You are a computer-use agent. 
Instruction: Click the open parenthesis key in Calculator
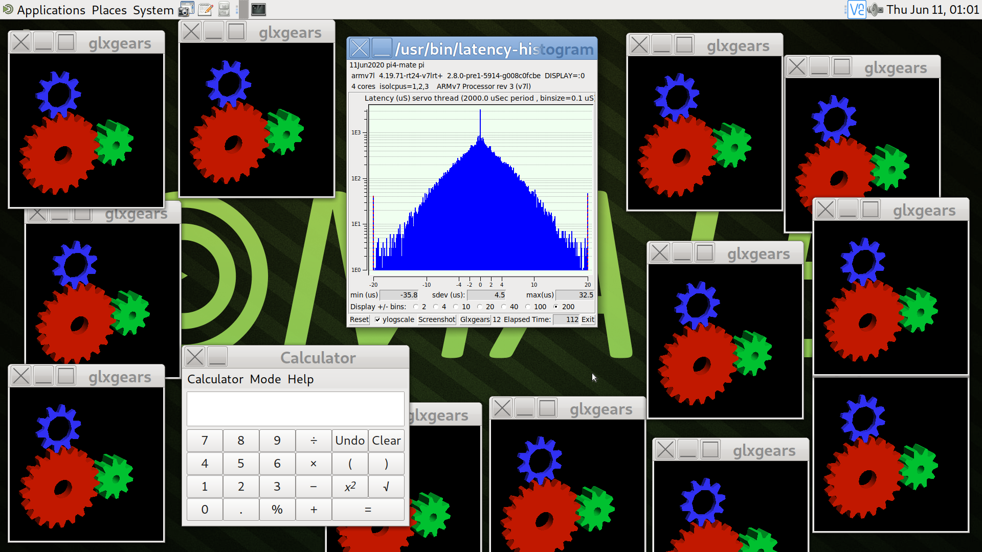click(x=350, y=464)
